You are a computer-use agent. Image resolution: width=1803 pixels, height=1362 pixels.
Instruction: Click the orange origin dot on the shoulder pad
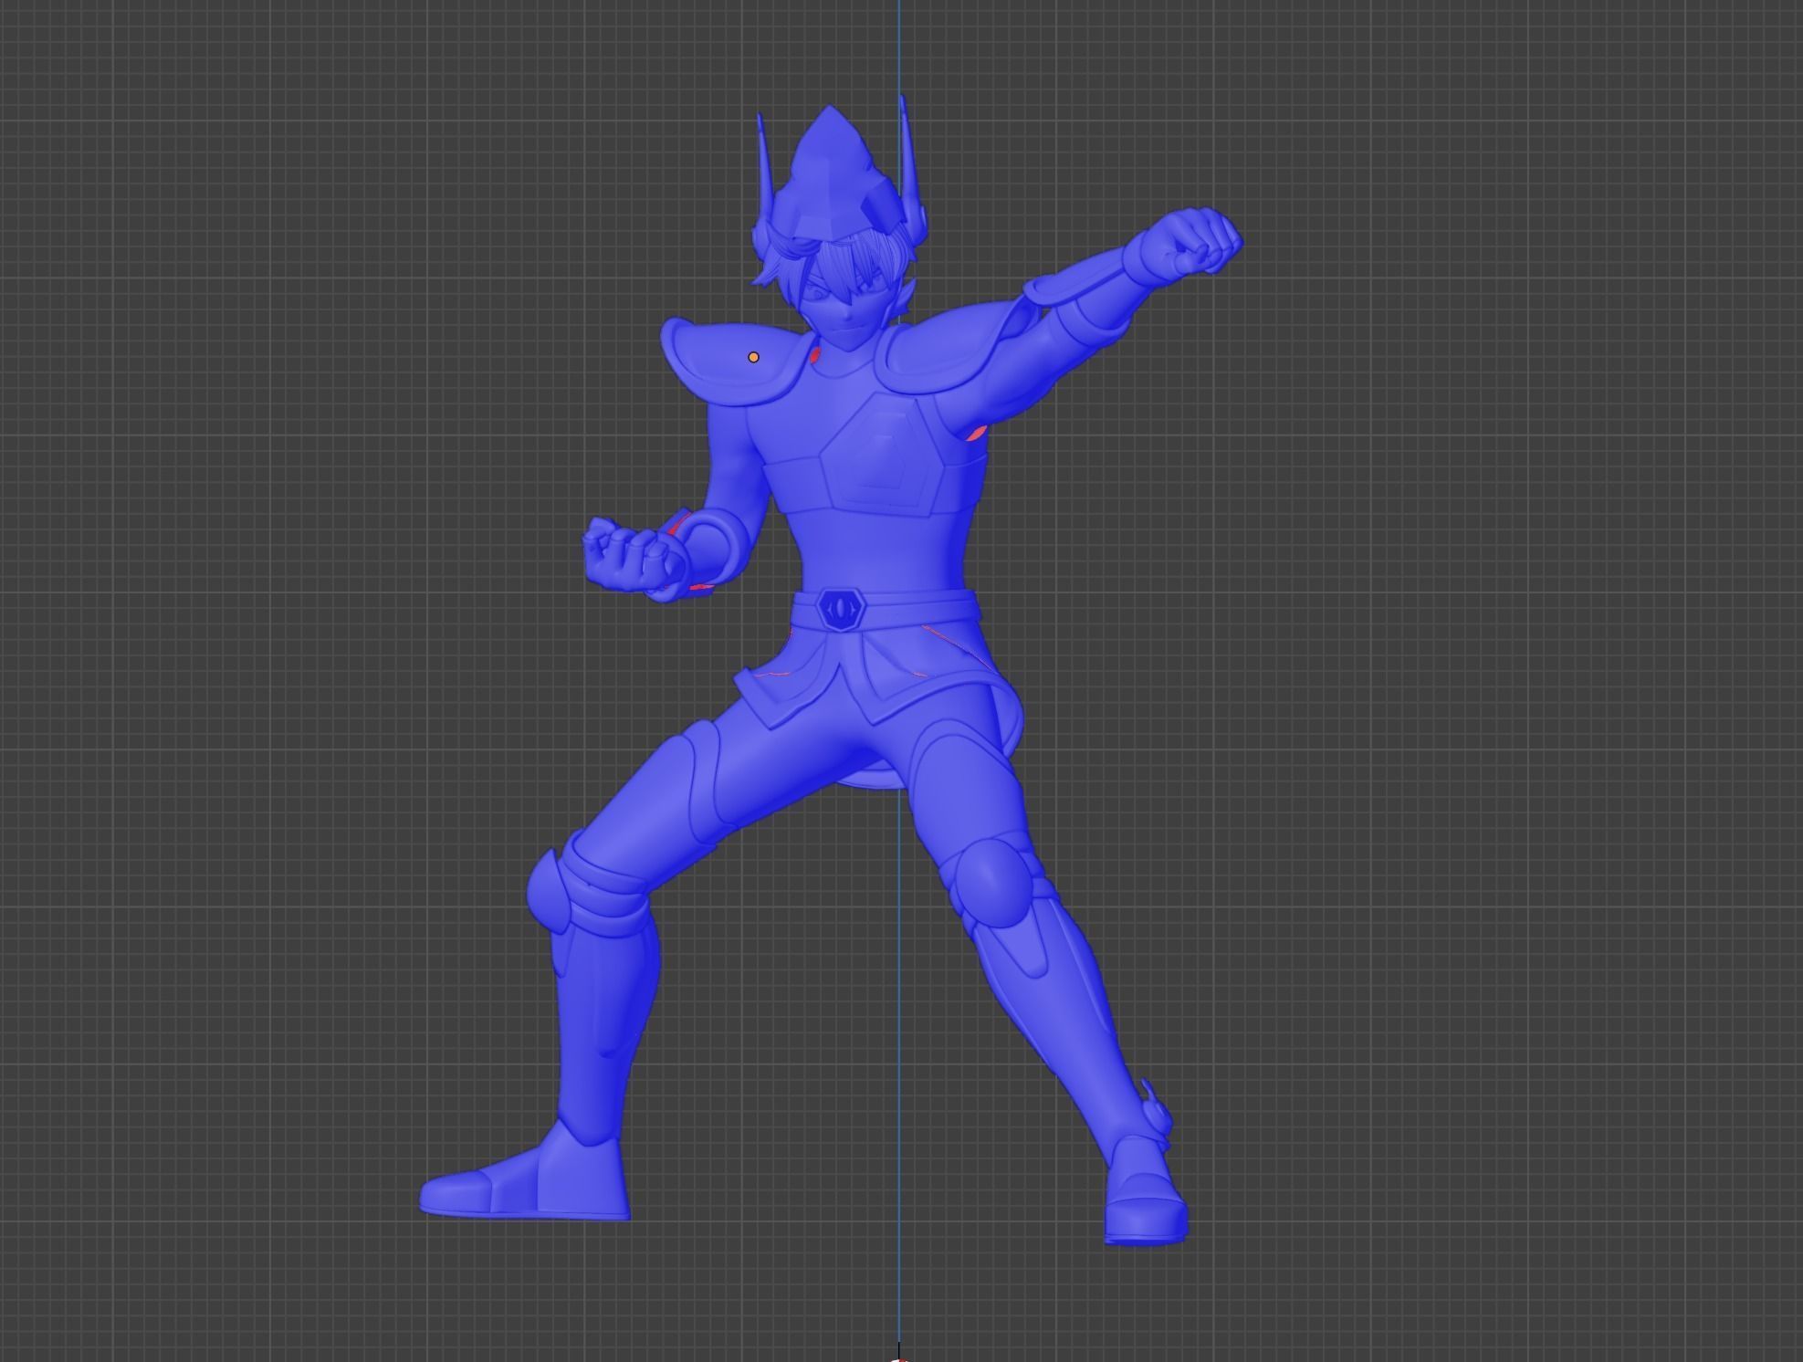[x=753, y=357]
